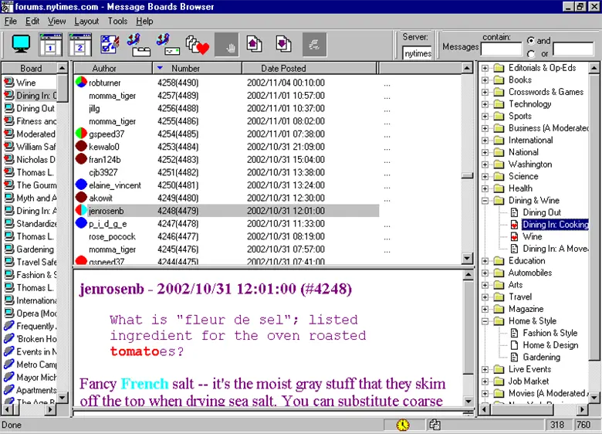Screen dimensions: 602x434
Task: Click the checklist options toolbar icon
Action: tap(110, 44)
